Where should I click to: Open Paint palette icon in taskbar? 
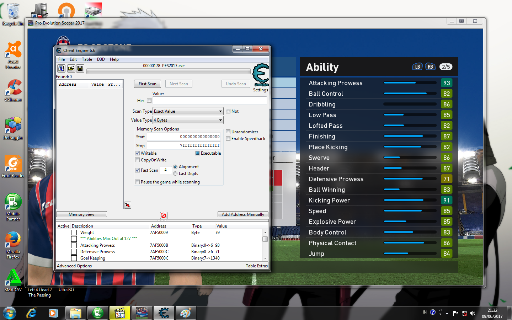click(186, 313)
